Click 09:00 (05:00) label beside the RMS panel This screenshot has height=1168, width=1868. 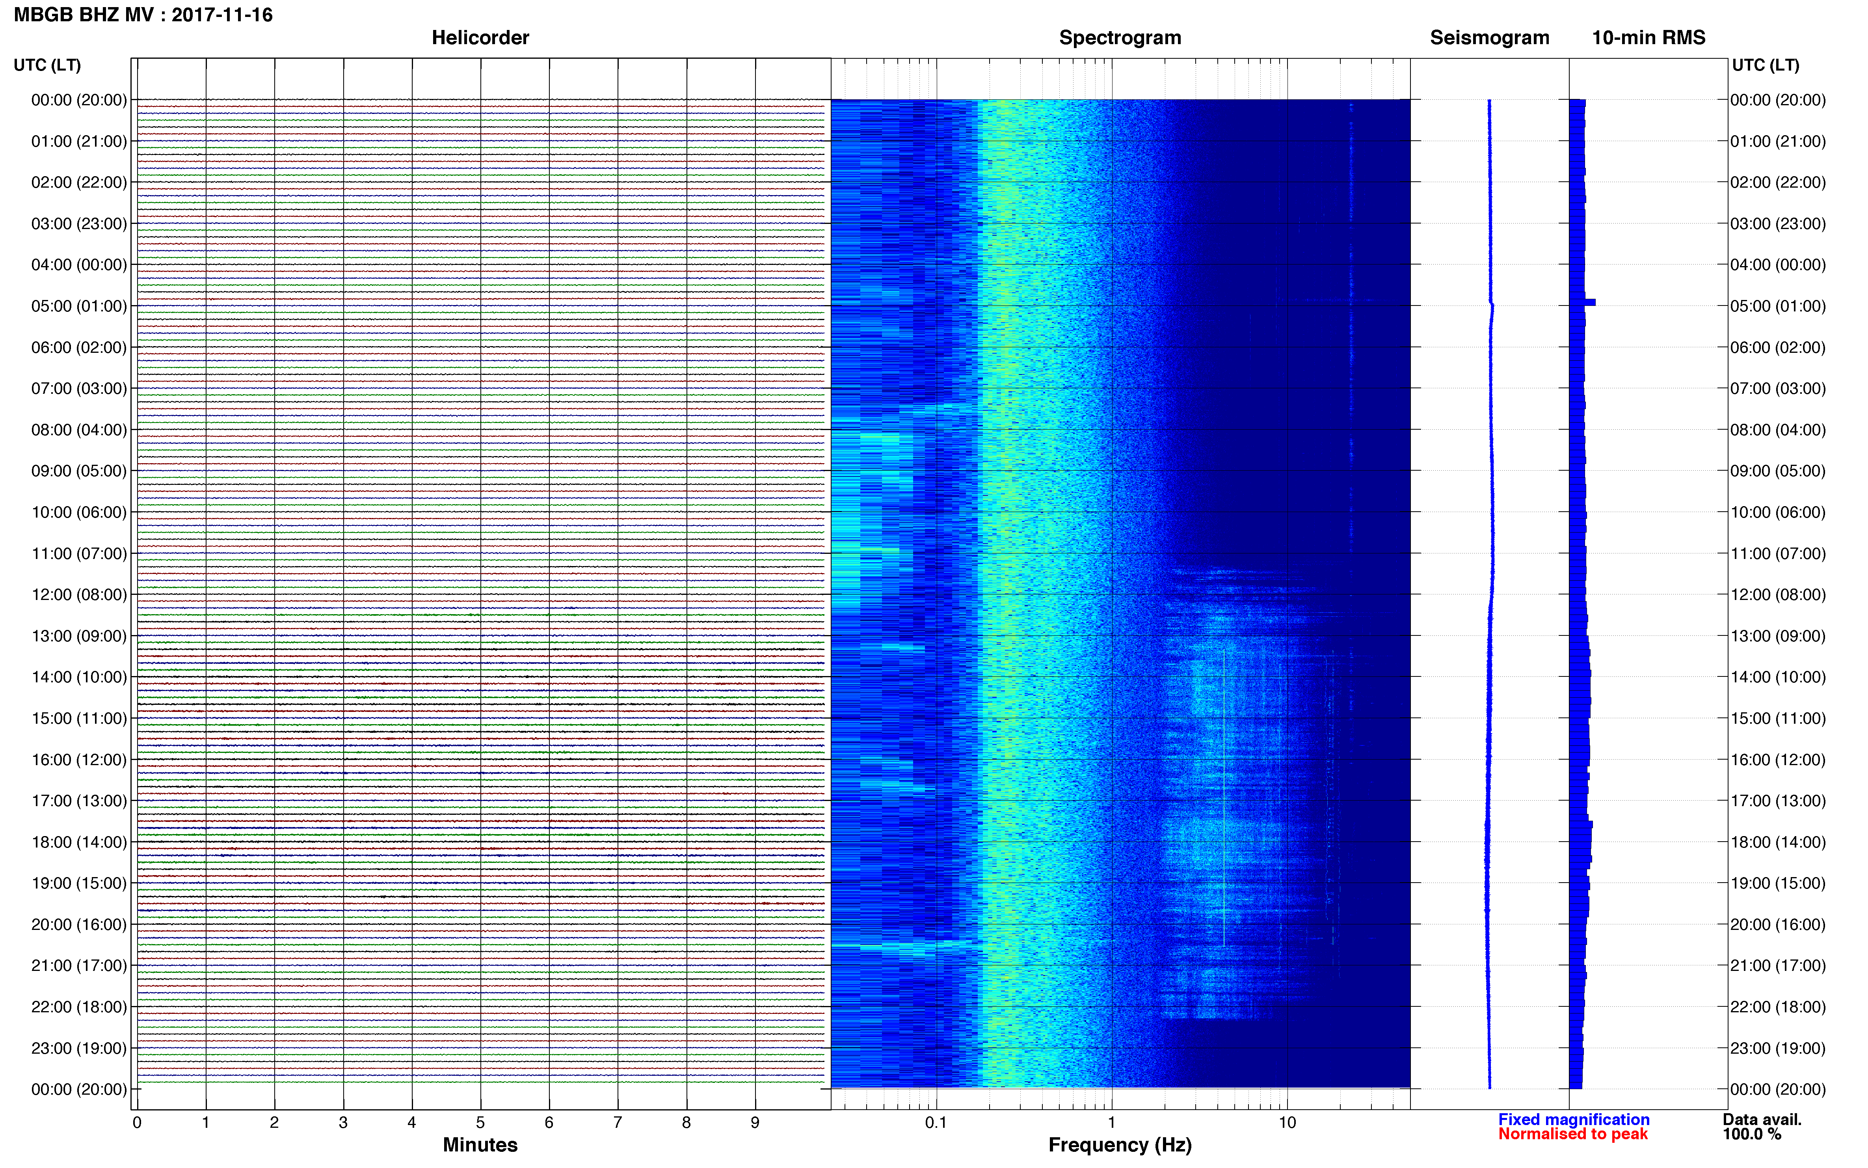click(x=1778, y=471)
